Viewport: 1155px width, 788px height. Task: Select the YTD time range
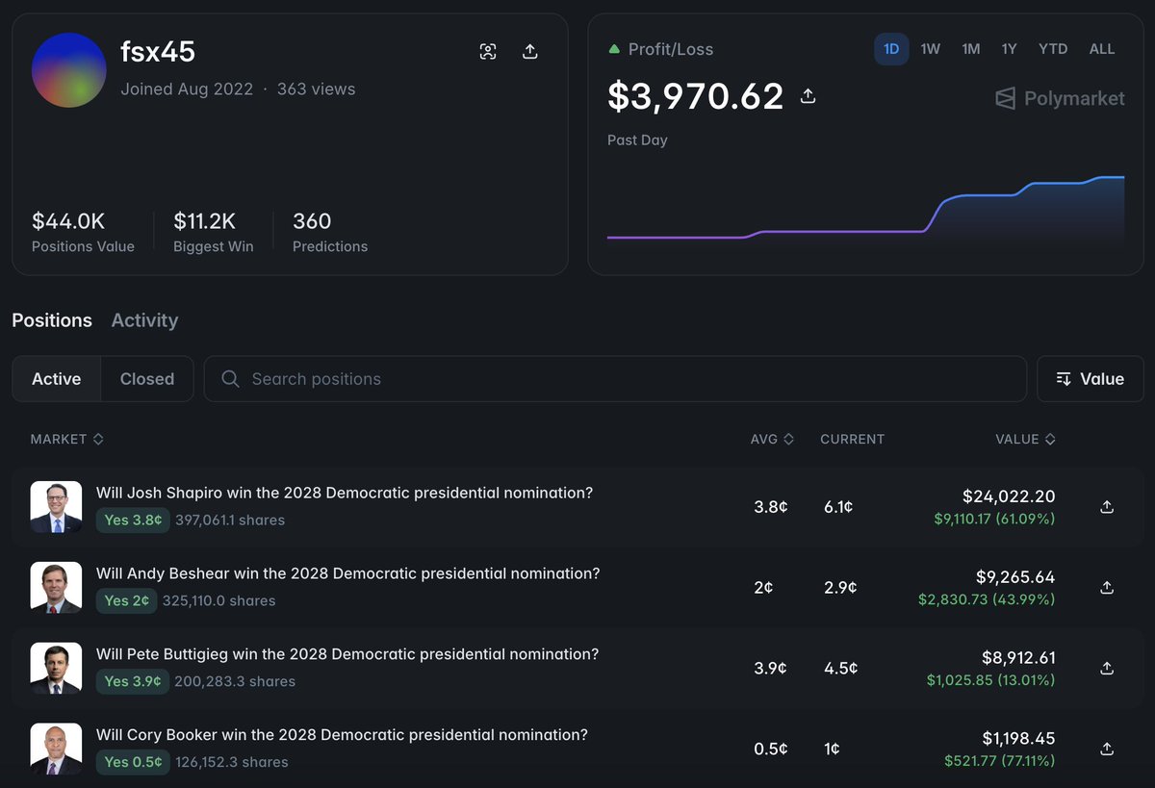[1053, 49]
